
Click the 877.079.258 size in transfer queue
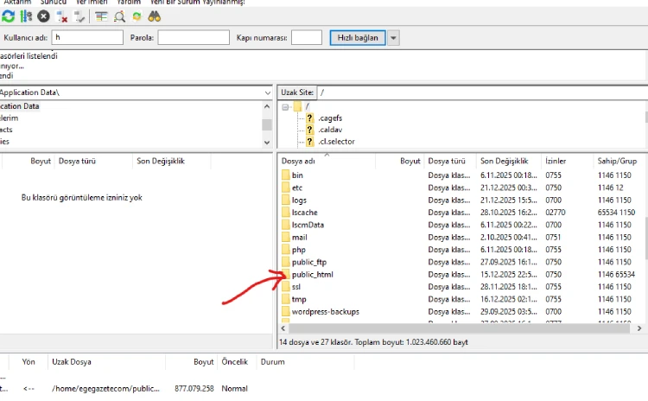pyautogui.click(x=194, y=389)
